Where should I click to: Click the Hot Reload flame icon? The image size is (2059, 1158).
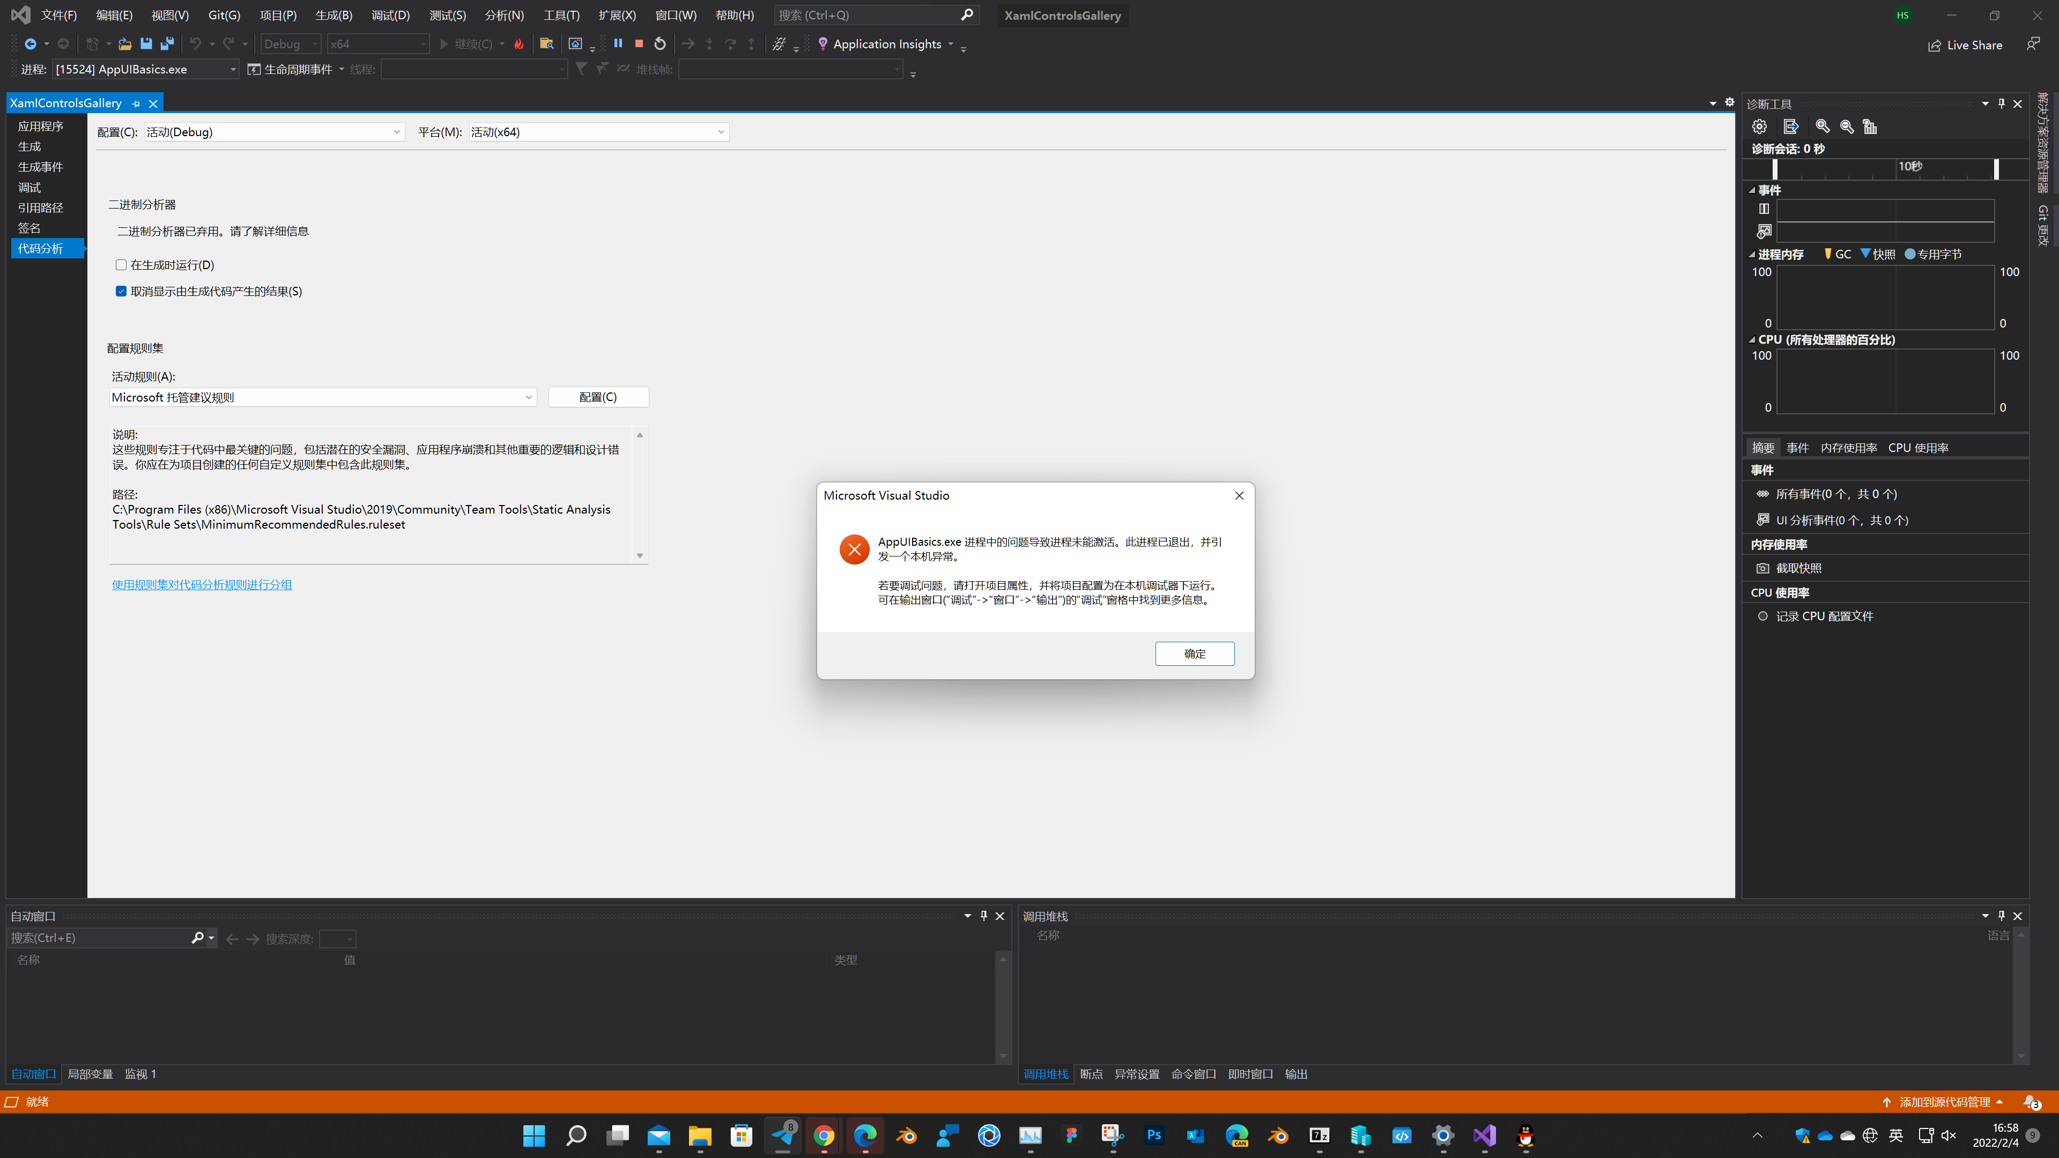pyautogui.click(x=519, y=44)
